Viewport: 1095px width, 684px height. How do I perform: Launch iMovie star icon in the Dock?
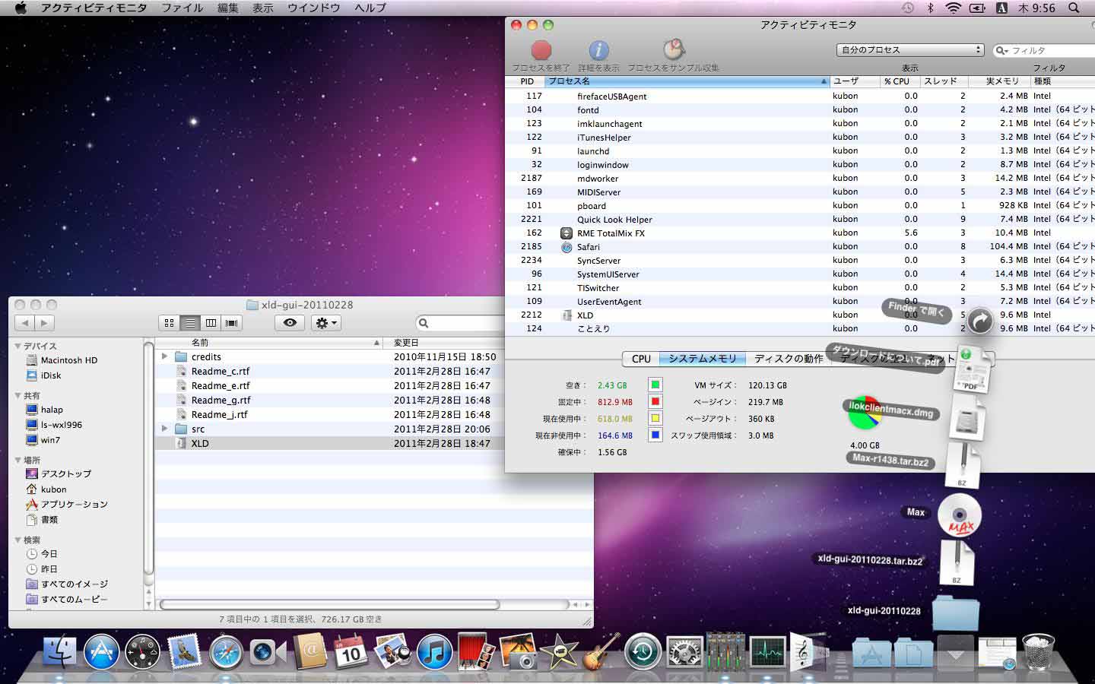pyautogui.click(x=560, y=651)
